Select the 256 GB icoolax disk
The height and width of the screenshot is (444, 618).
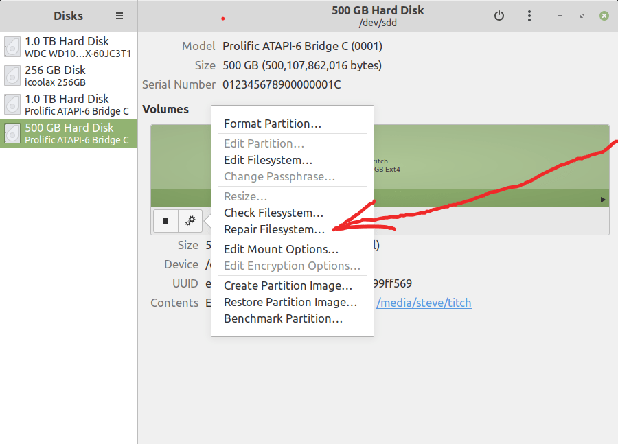click(x=69, y=75)
